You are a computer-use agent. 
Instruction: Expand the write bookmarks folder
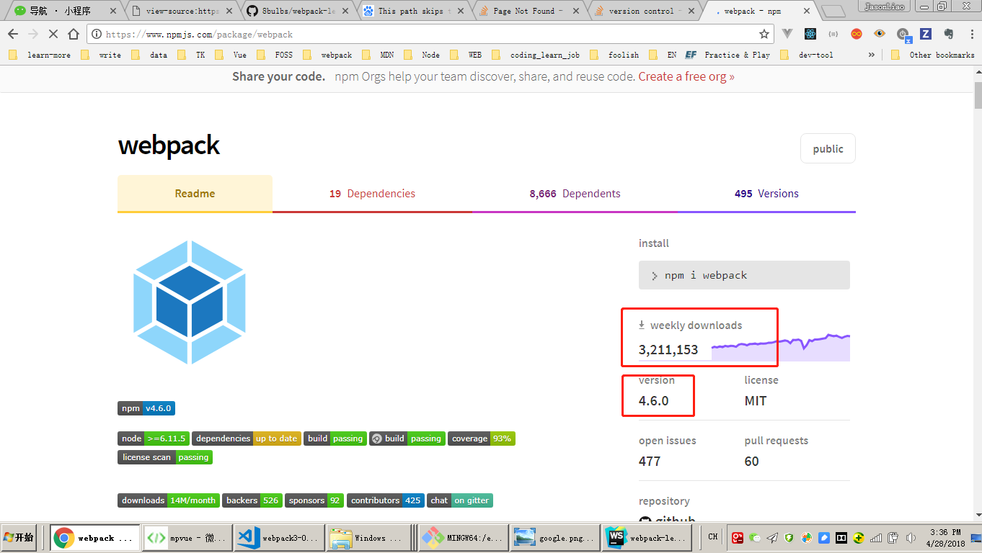[102, 55]
